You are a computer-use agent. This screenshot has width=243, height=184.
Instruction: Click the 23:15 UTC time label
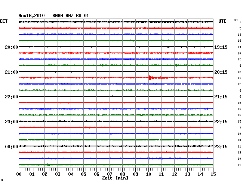click(221, 147)
